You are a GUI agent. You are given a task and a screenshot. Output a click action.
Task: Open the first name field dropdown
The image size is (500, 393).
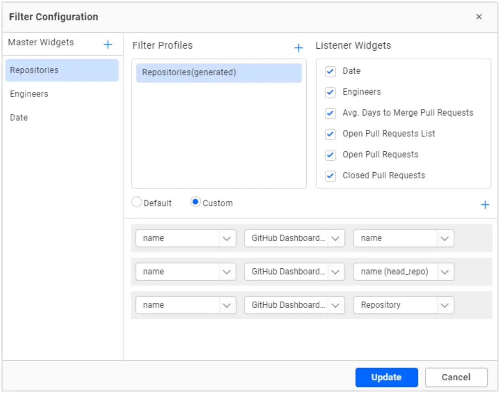(x=227, y=238)
